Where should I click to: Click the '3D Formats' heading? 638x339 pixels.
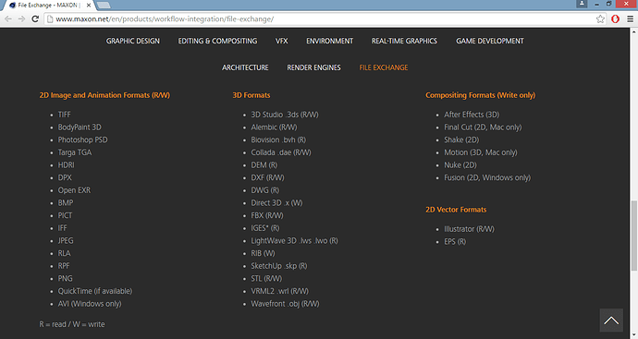[252, 95]
